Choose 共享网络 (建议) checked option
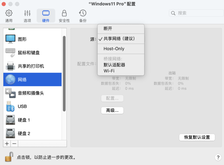This screenshot has width=224, height=165. tap(119, 39)
